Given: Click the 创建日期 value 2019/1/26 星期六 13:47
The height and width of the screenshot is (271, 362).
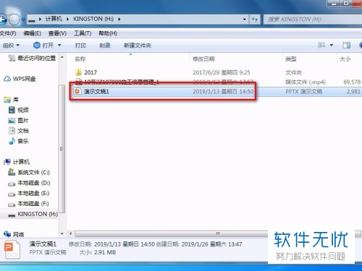Looking at the screenshot, I should (x=211, y=244).
